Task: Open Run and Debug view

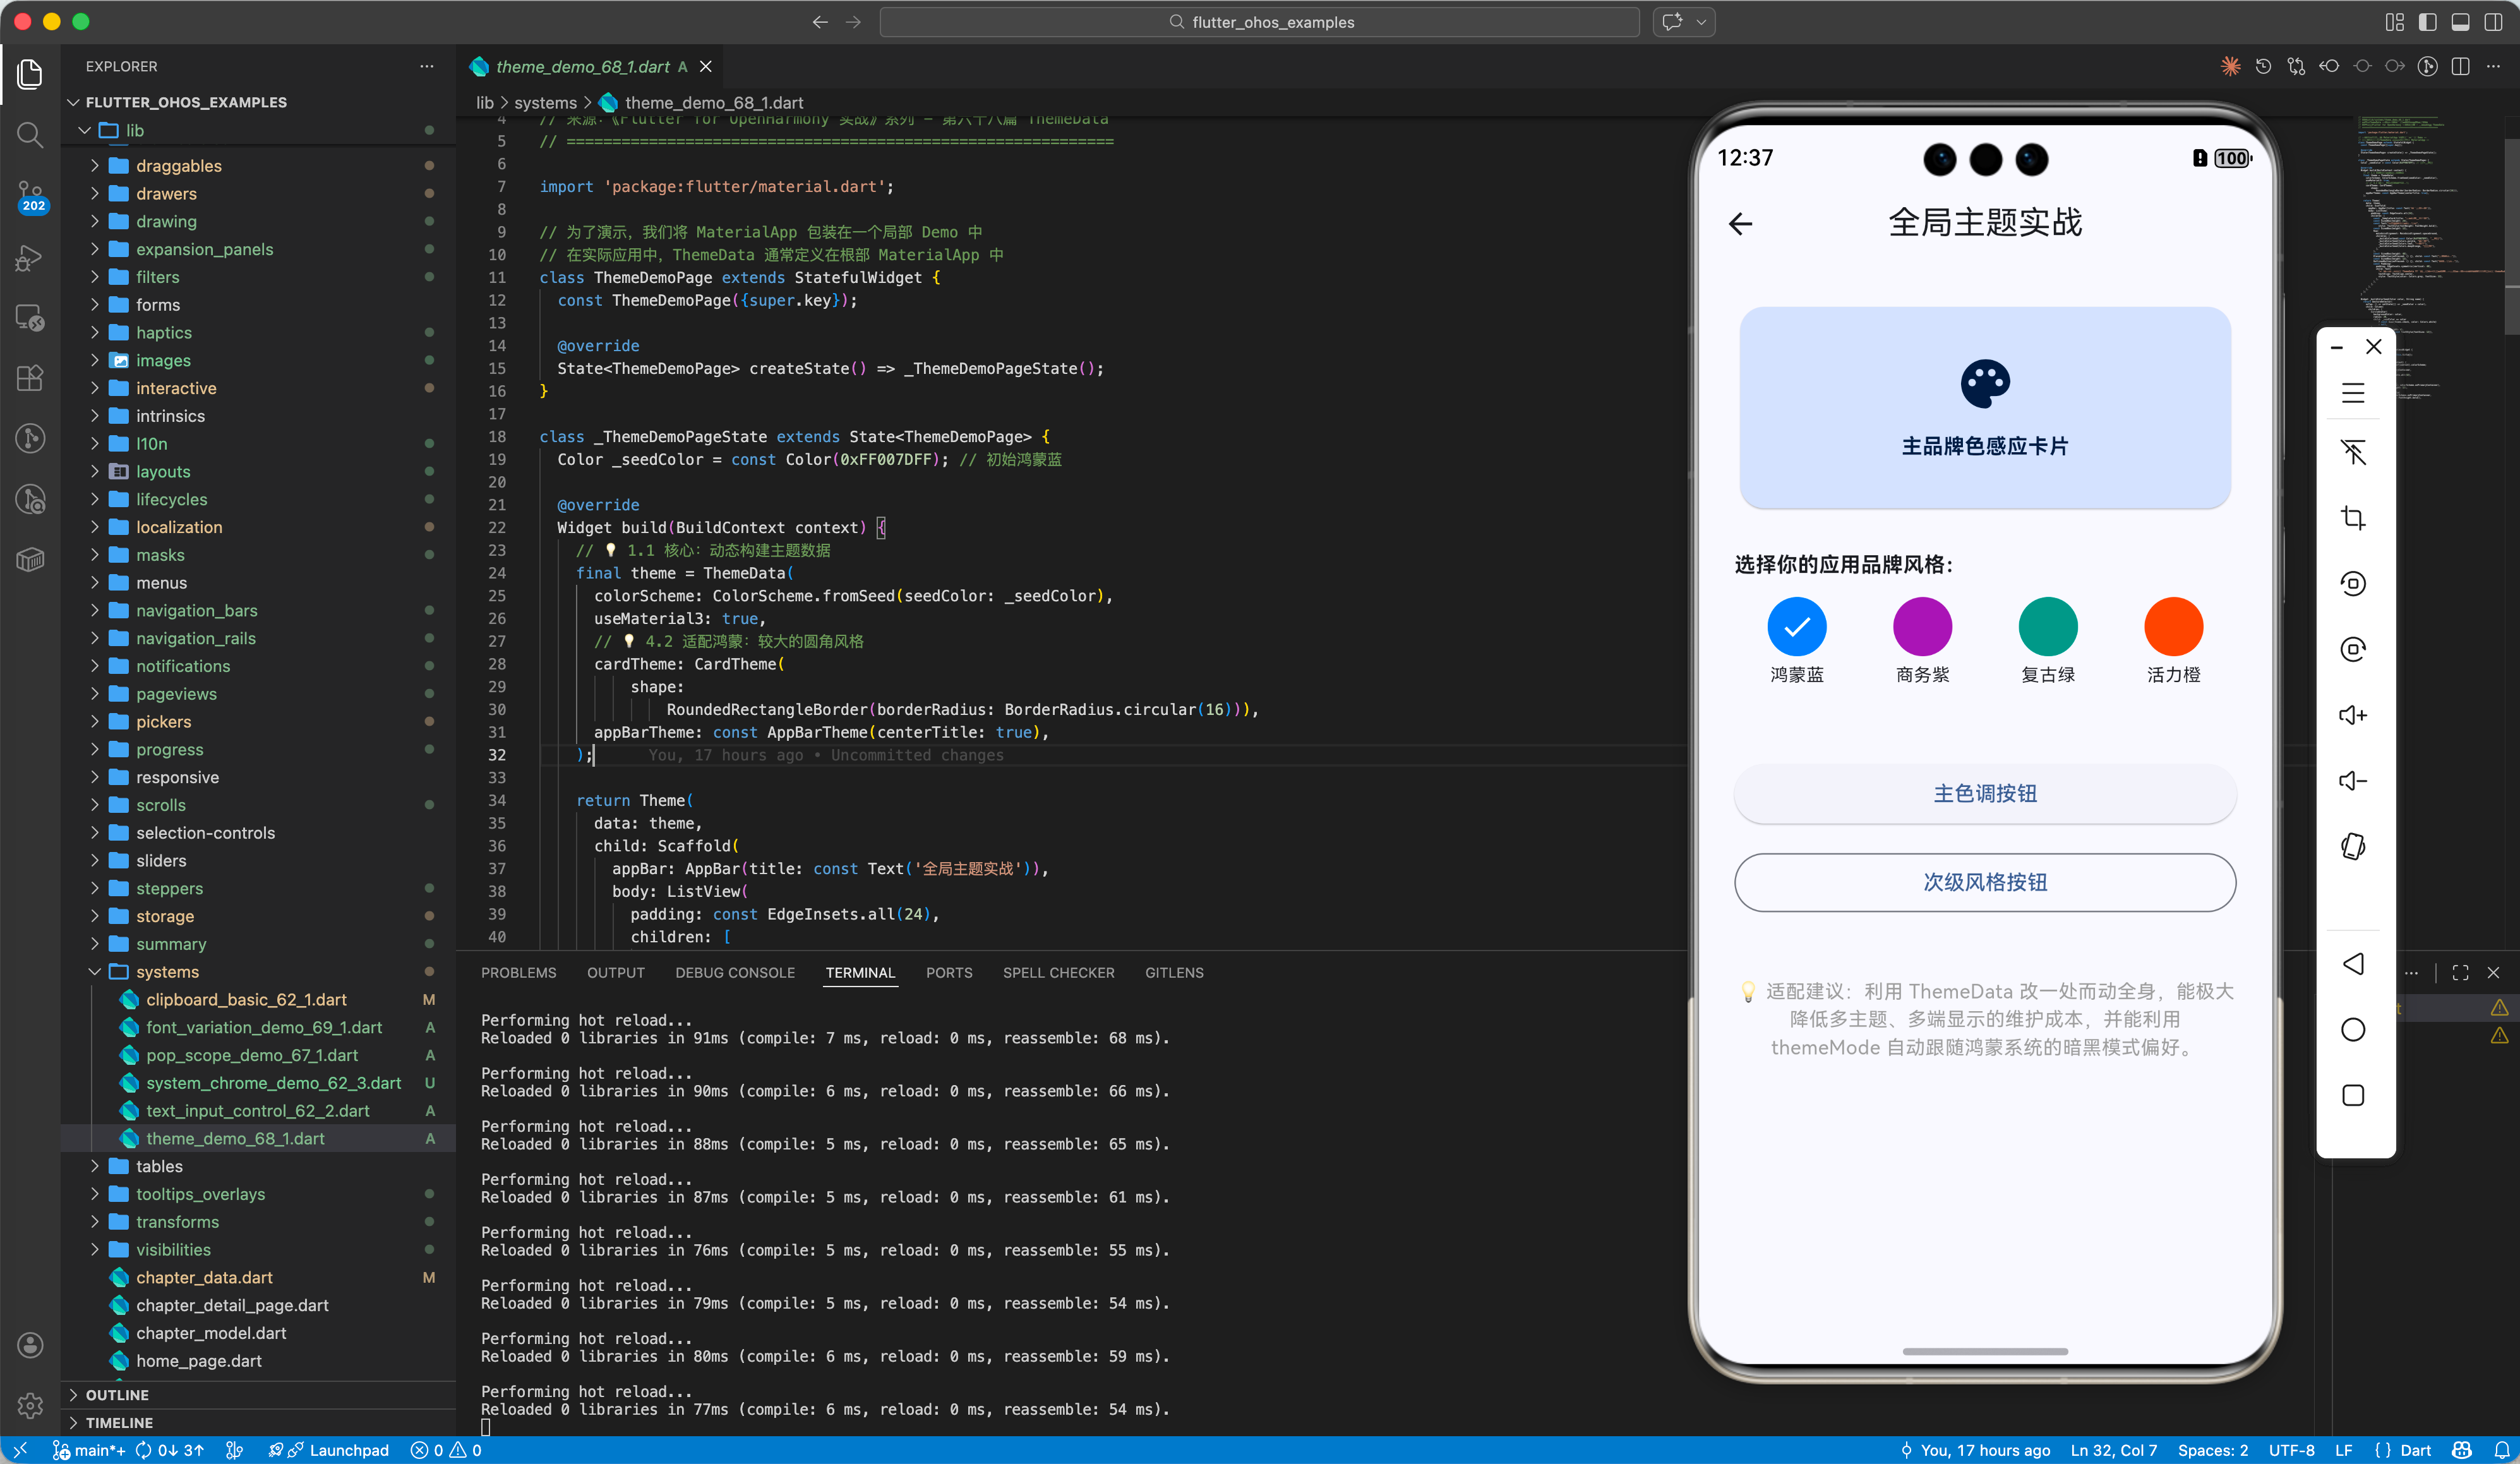Action: pyautogui.click(x=30, y=258)
